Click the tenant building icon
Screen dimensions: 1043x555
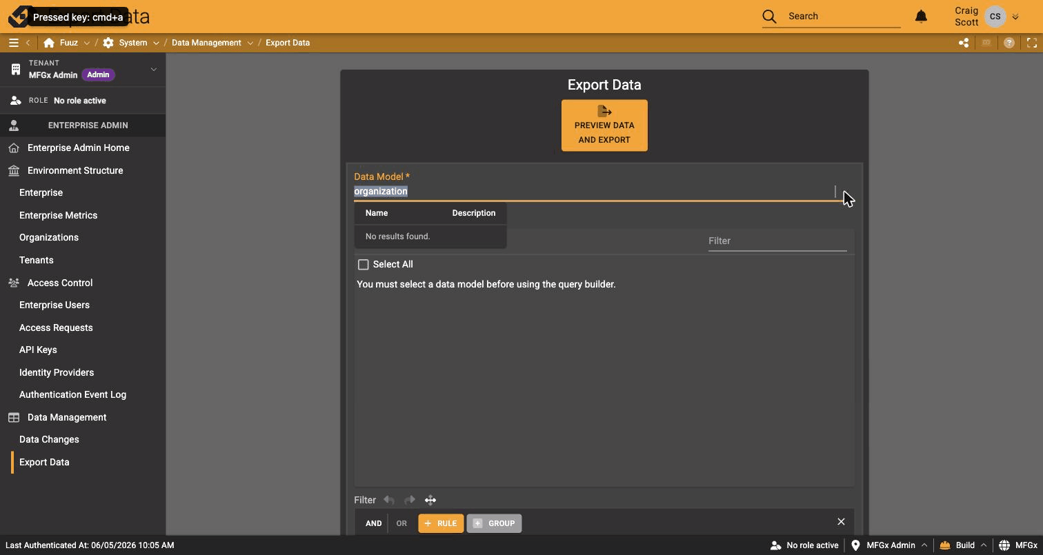15,69
